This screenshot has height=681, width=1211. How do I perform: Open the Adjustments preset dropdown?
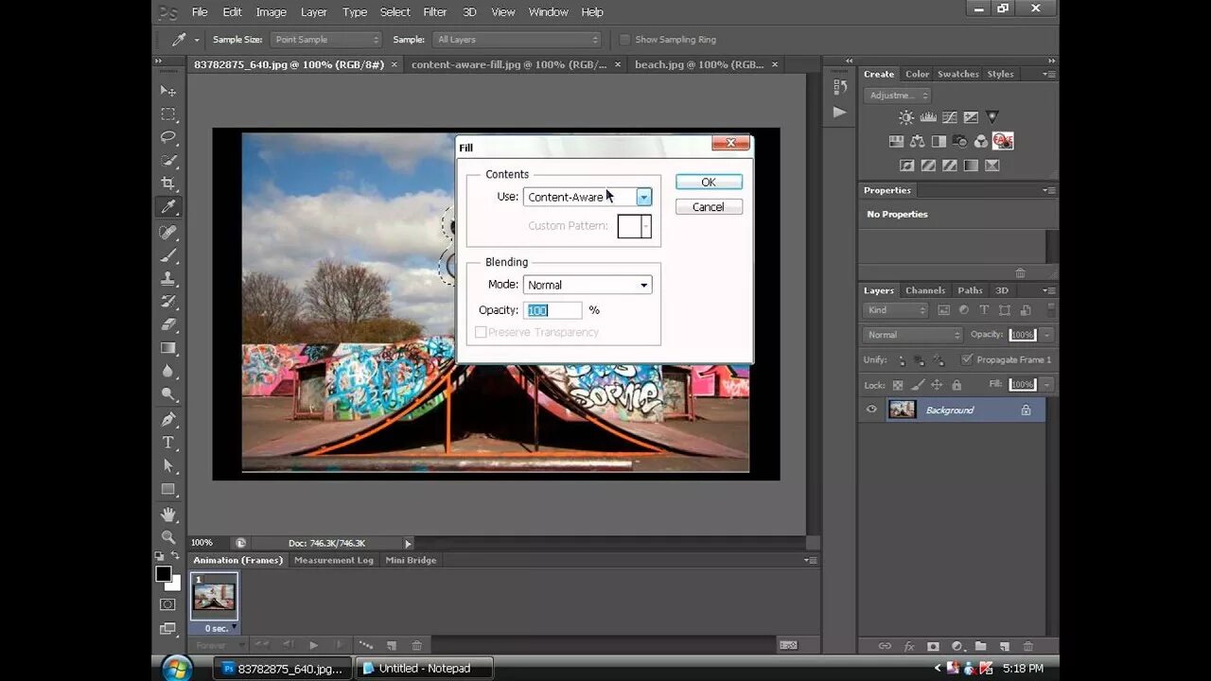[x=898, y=96]
